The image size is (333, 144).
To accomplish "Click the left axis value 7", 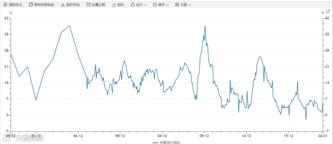I will coord(7,99).
